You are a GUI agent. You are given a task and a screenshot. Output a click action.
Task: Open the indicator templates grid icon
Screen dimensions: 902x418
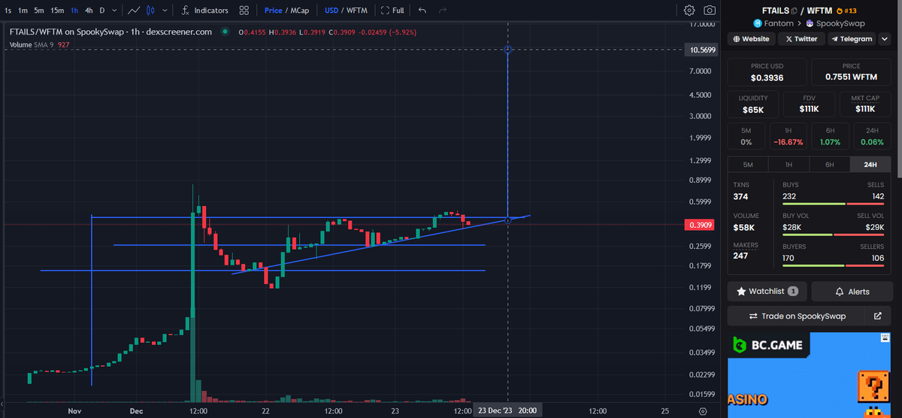[244, 11]
